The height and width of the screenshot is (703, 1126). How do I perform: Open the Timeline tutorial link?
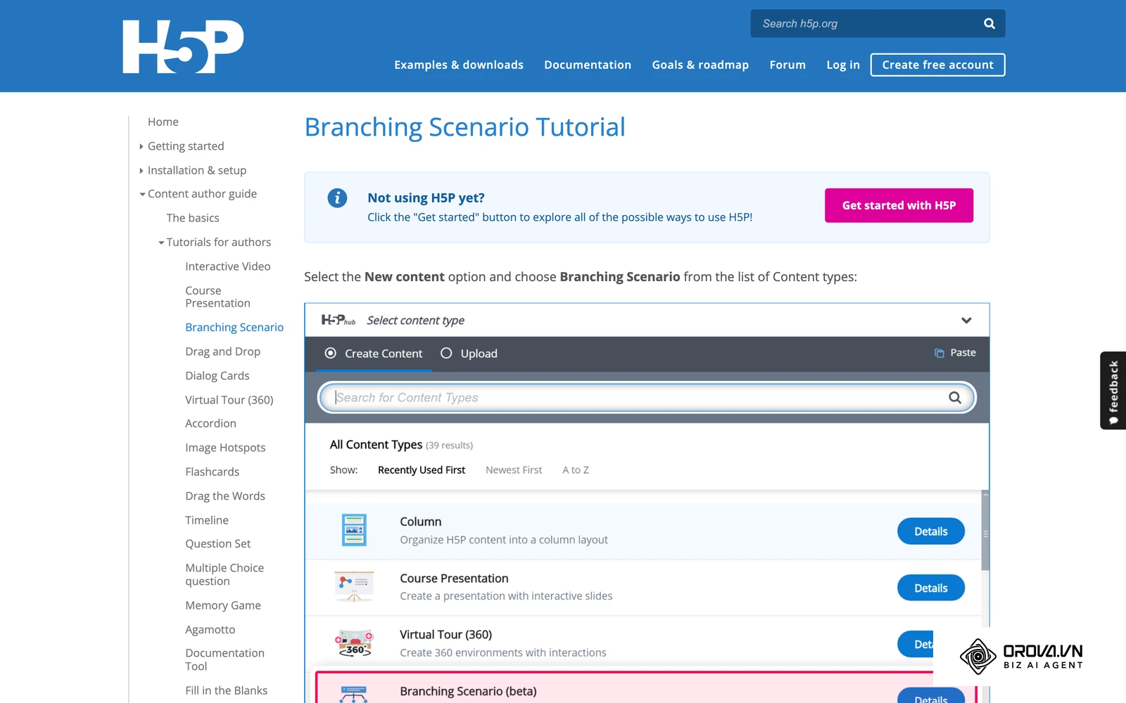[x=206, y=520]
